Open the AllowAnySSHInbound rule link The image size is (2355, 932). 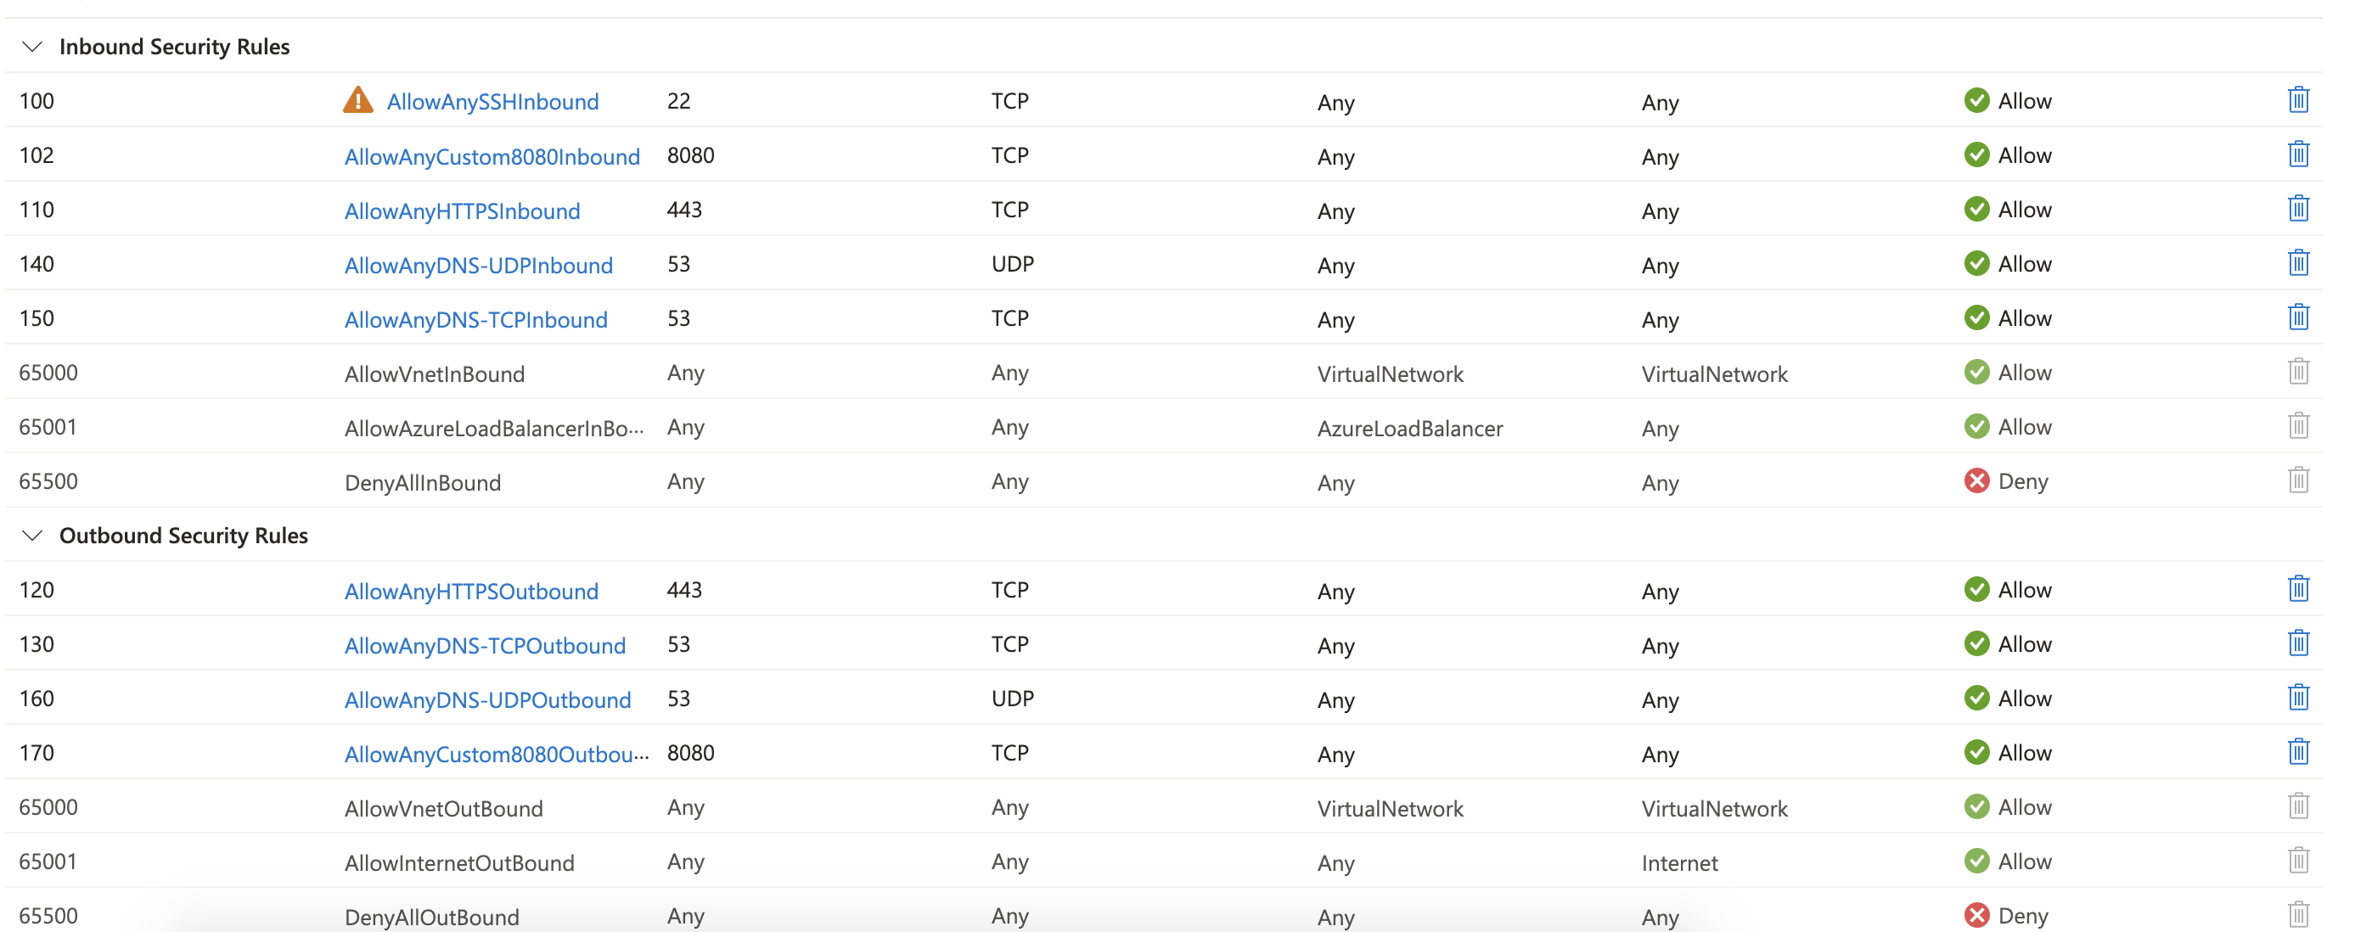(x=492, y=101)
